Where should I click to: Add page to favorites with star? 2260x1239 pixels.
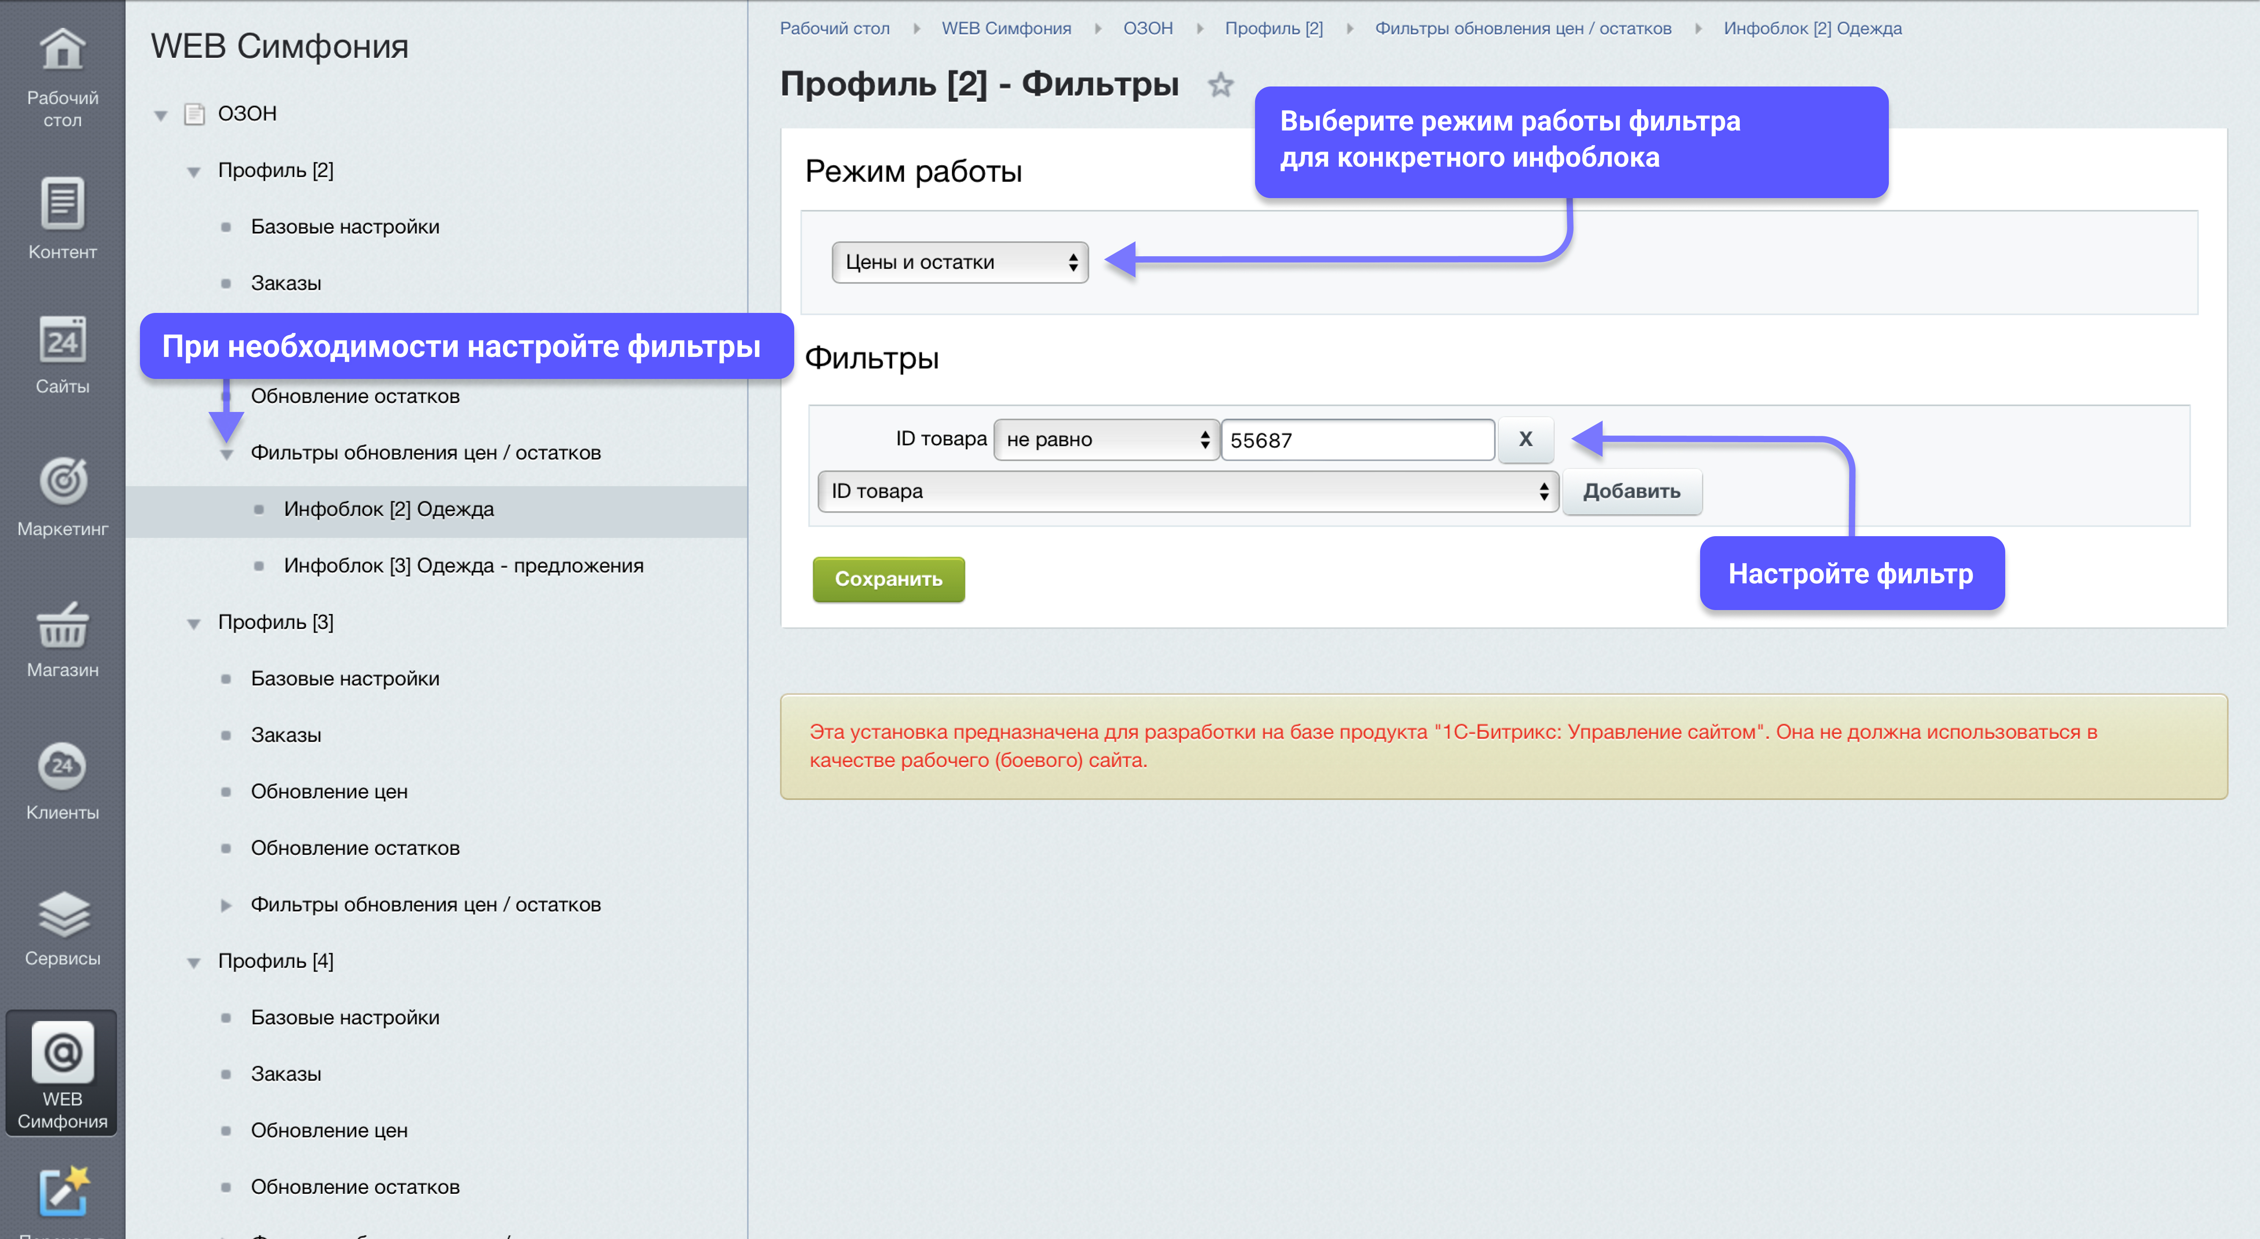pyautogui.click(x=1220, y=85)
